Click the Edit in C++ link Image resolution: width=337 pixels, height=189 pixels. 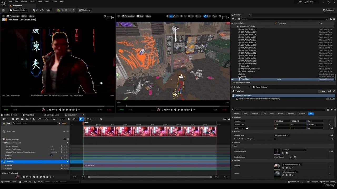coord(330,99)
